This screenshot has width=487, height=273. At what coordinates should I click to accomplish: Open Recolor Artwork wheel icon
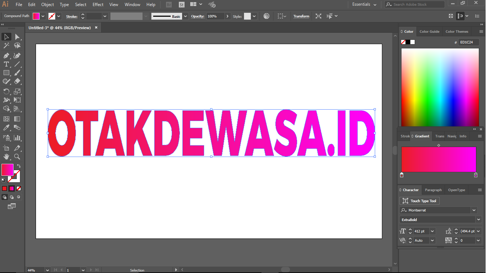coord(266,16)
